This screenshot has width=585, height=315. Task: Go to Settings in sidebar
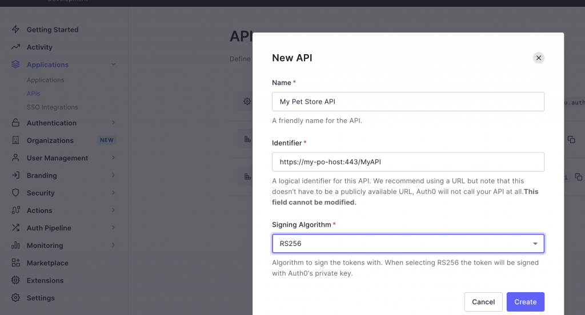pyautogui.click(x=41, y=298)
